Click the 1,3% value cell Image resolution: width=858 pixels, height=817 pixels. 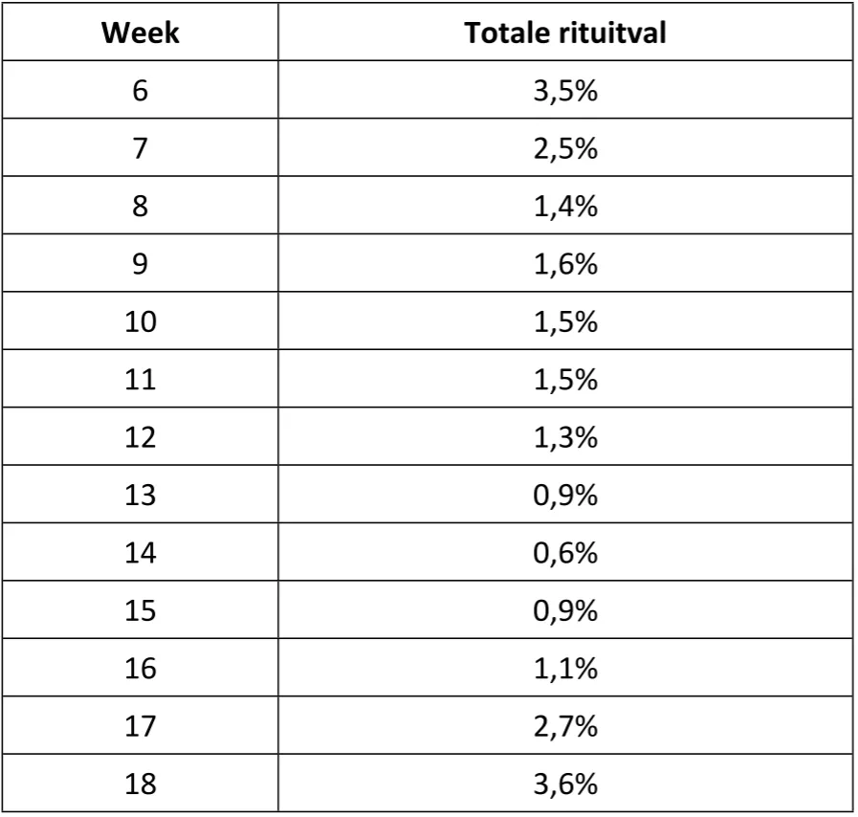coord(564,436)
